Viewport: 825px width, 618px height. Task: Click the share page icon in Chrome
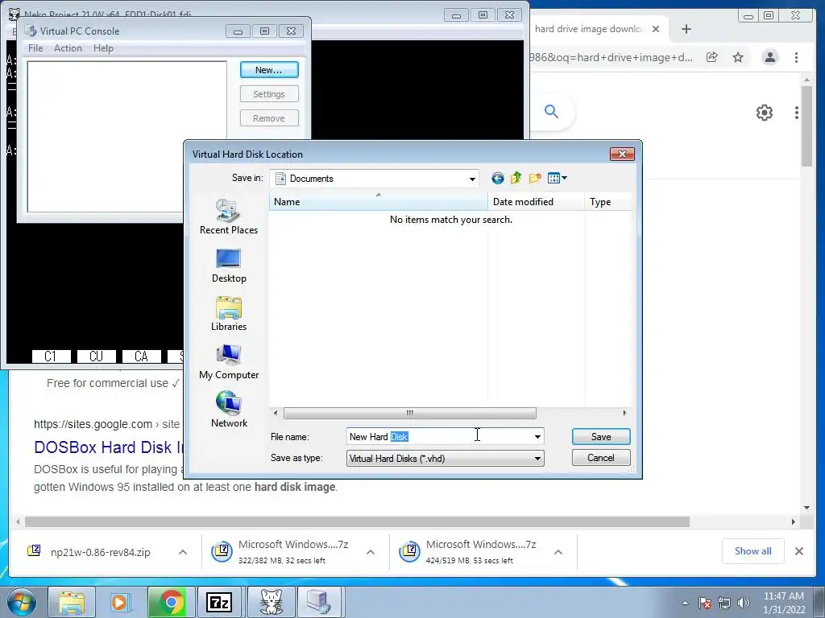712,57
